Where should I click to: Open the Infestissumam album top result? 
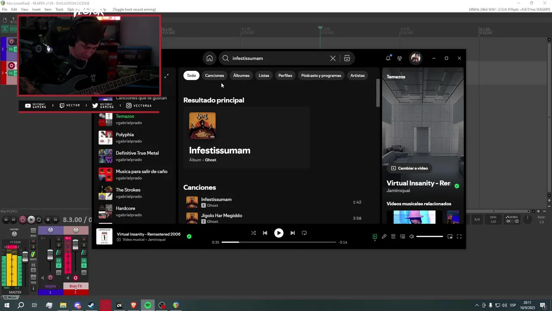pyautogui.click(x=247, y=137)
